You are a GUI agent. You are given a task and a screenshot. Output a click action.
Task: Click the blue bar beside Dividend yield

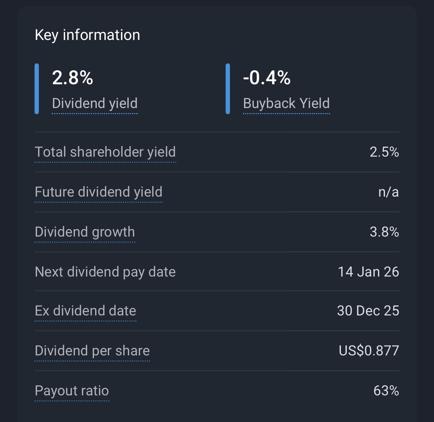point(37,89)
